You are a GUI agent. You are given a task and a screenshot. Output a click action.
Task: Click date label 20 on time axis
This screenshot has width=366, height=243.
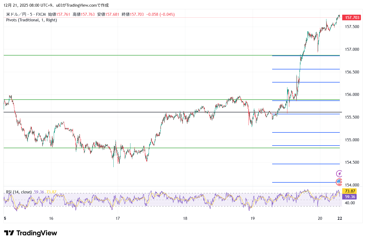coord(320,218)
